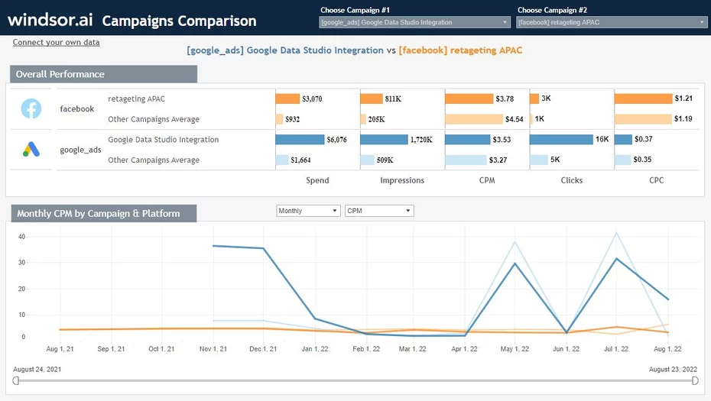Click the Google Ads logo icon

pos(31,149)
